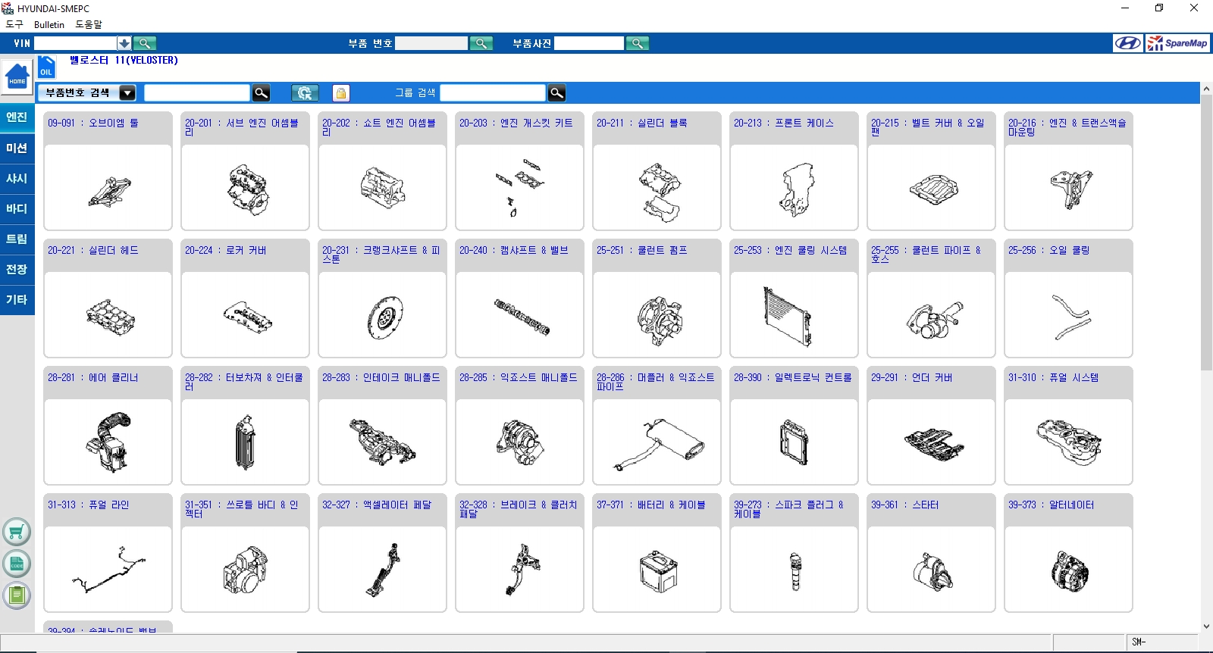Open group 28-286 머플러 & 익죠스트 파이프
The height and width of the screenshot is (653, 1213).
pyautogui.click(x=657, y=426)
